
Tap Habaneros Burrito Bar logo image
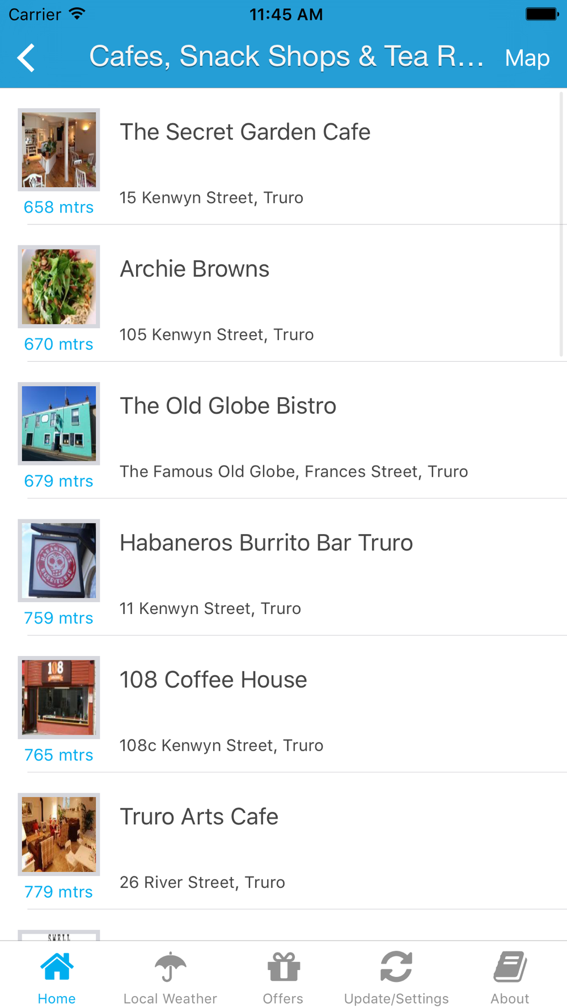pyautogui.click(x=59, y=561)
